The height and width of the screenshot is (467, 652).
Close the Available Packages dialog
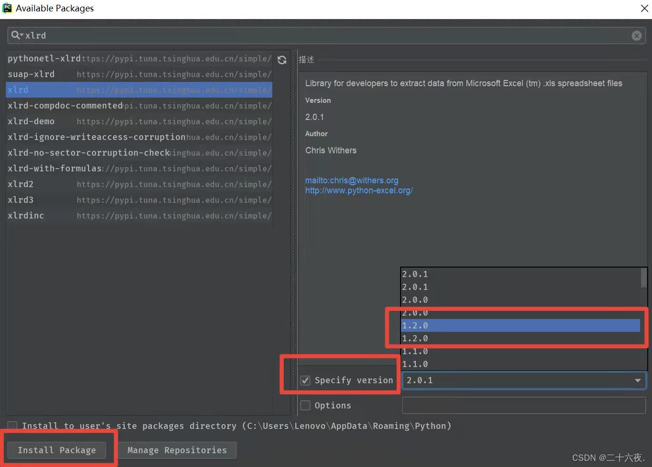(644, 8)
